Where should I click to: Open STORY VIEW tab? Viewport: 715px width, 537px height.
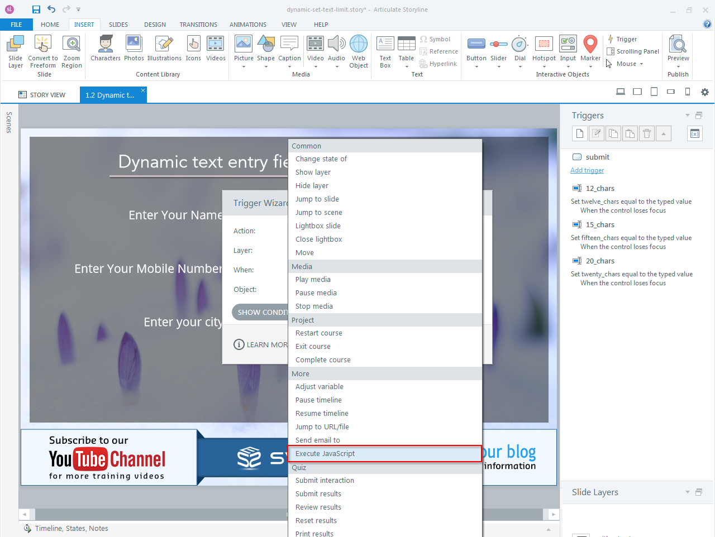41,95
